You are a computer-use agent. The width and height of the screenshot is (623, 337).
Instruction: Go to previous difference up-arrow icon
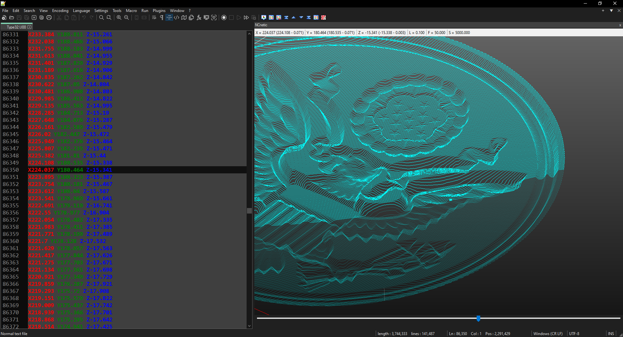(x=294, y=17)
